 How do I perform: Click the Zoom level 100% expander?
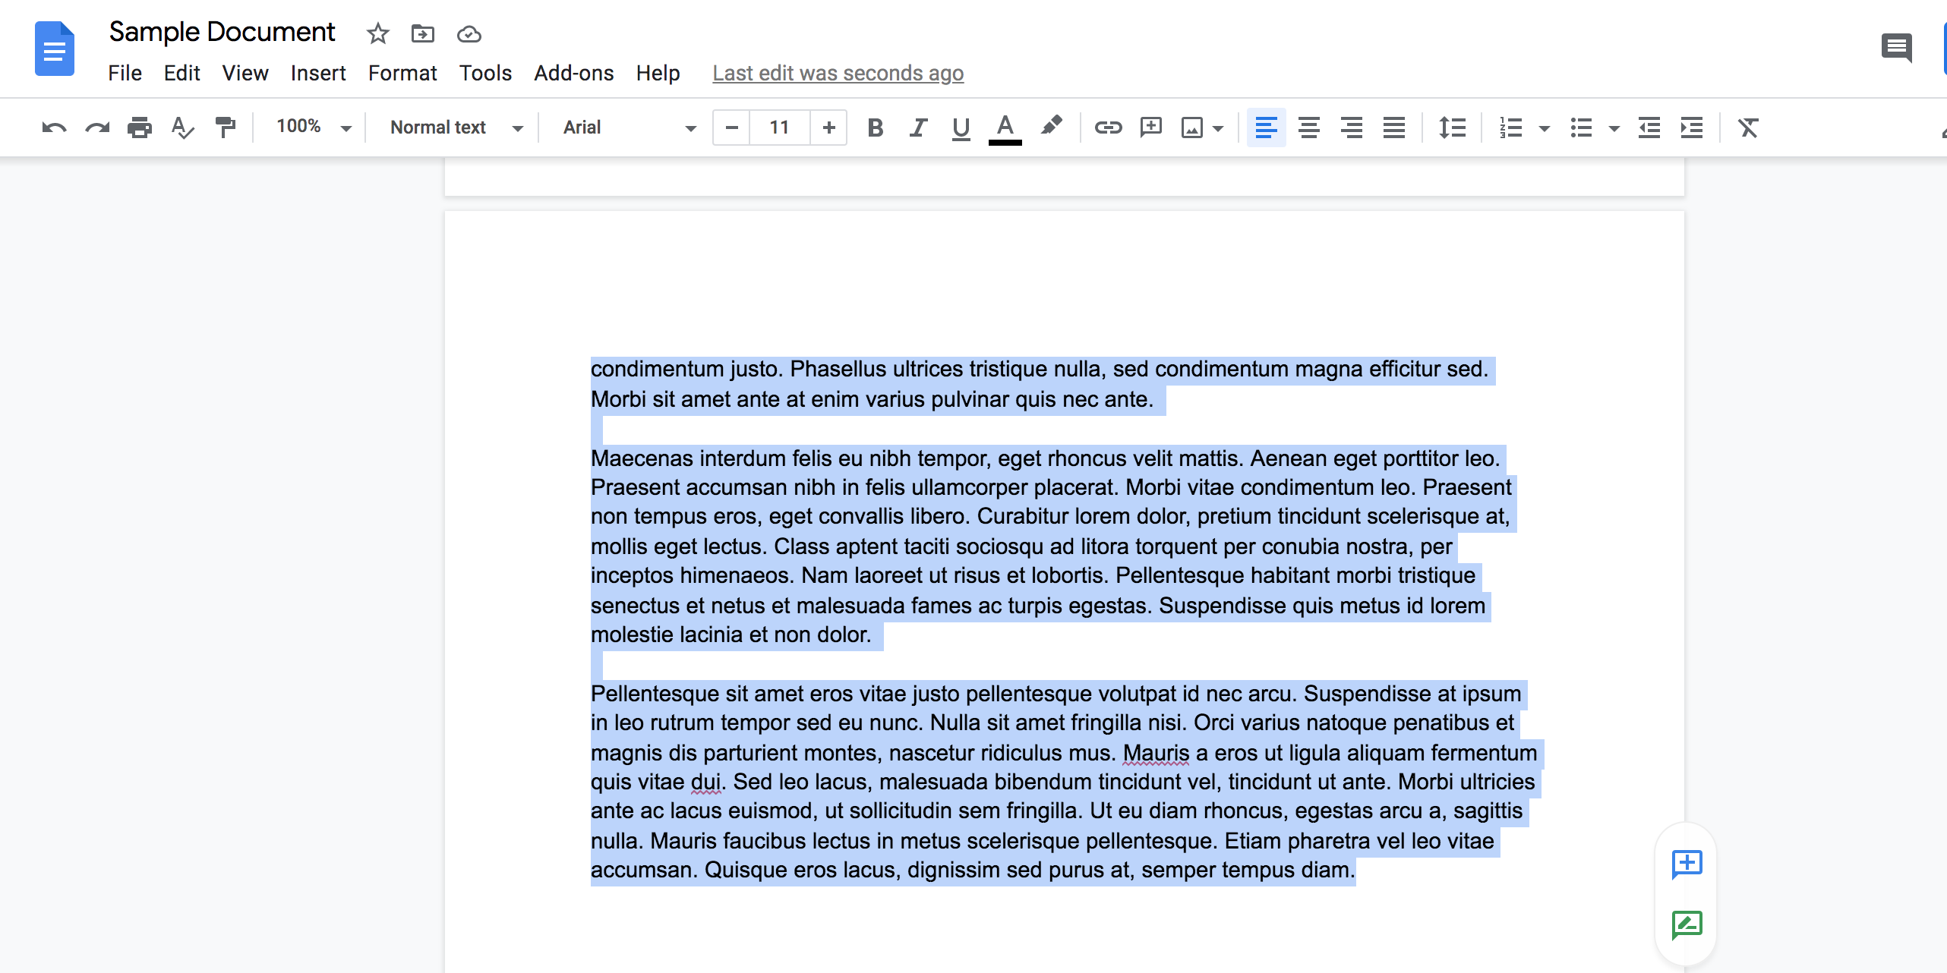(307, 128)
